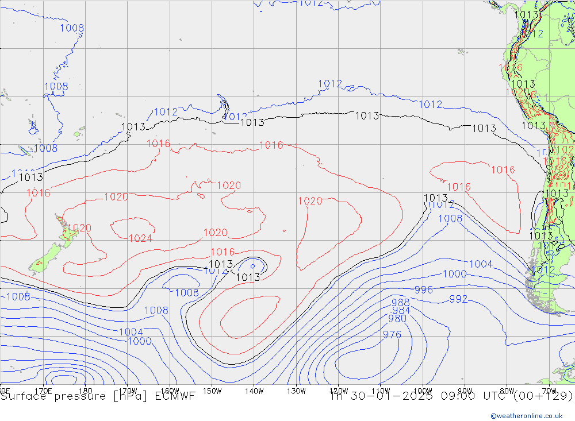
Task: Select the 988 pressure contour label
Action: point(400,302)
